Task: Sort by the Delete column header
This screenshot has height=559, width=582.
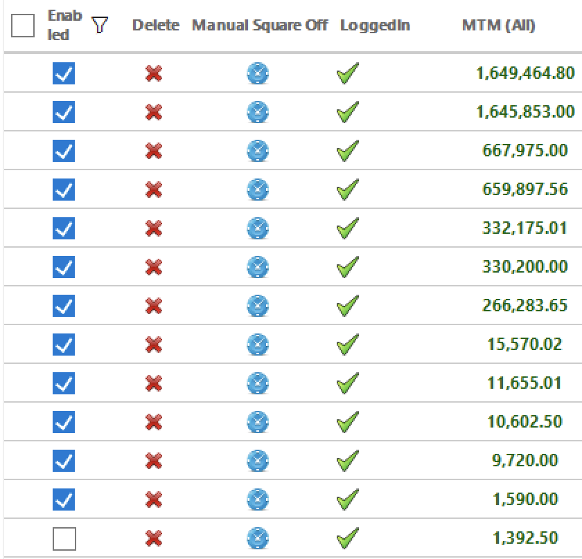Action: [155, 25]
